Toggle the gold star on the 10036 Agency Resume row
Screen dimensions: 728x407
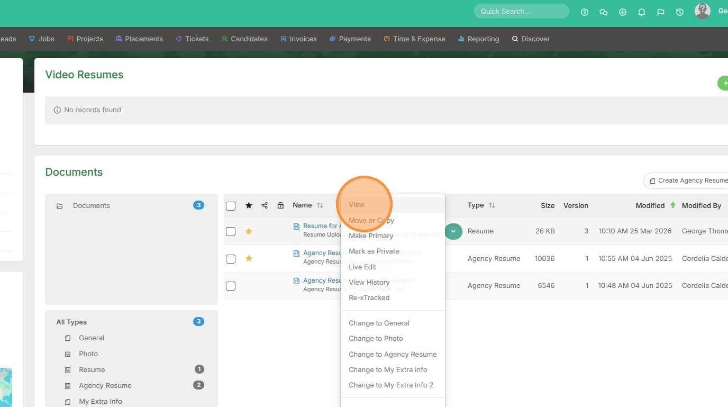point(249,258)
